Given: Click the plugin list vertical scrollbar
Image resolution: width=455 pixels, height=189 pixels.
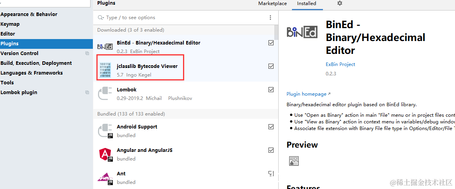Looking at the screenshot, I should point(277,32).
